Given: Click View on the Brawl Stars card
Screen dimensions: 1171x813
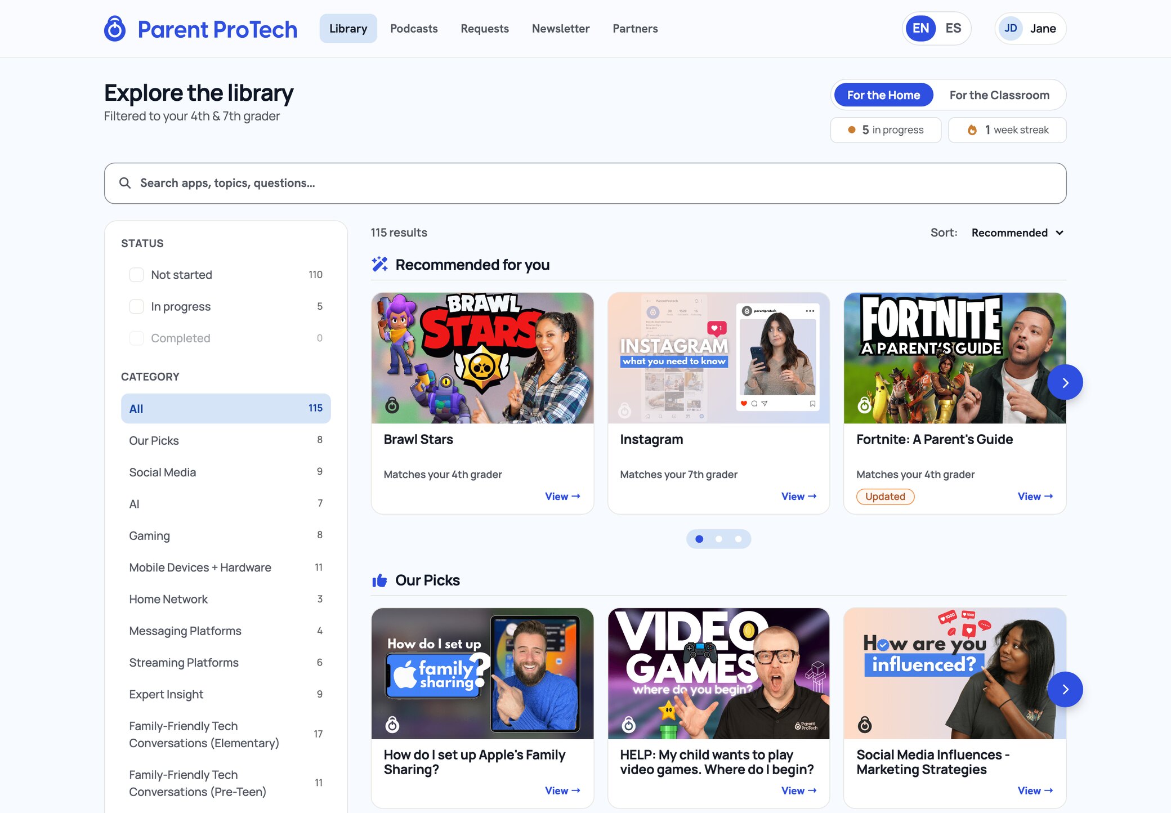Looking at the screenshot, I should (562, 496).
